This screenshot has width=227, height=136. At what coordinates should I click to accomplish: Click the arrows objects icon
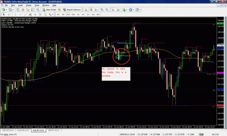(x=50, y=14)
